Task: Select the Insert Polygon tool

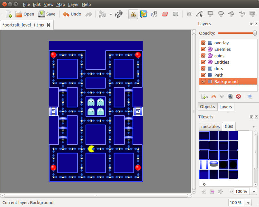Action: tap(231, 14)
